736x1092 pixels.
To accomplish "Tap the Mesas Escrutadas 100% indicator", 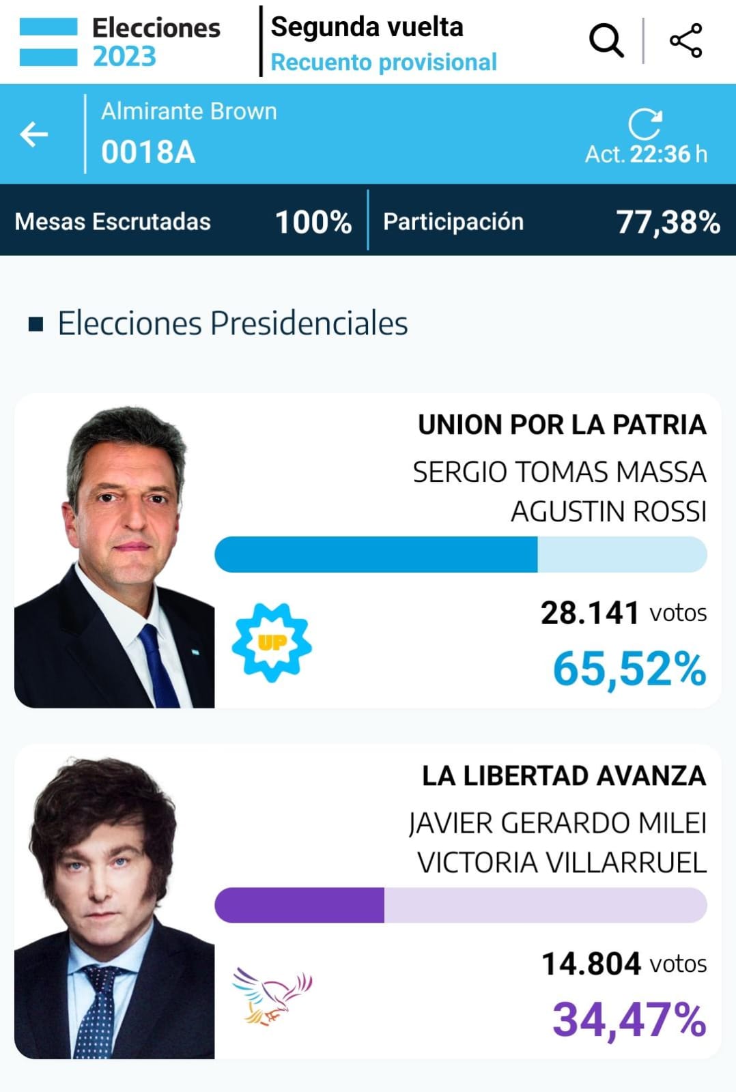I will click(x=183, y=222).
